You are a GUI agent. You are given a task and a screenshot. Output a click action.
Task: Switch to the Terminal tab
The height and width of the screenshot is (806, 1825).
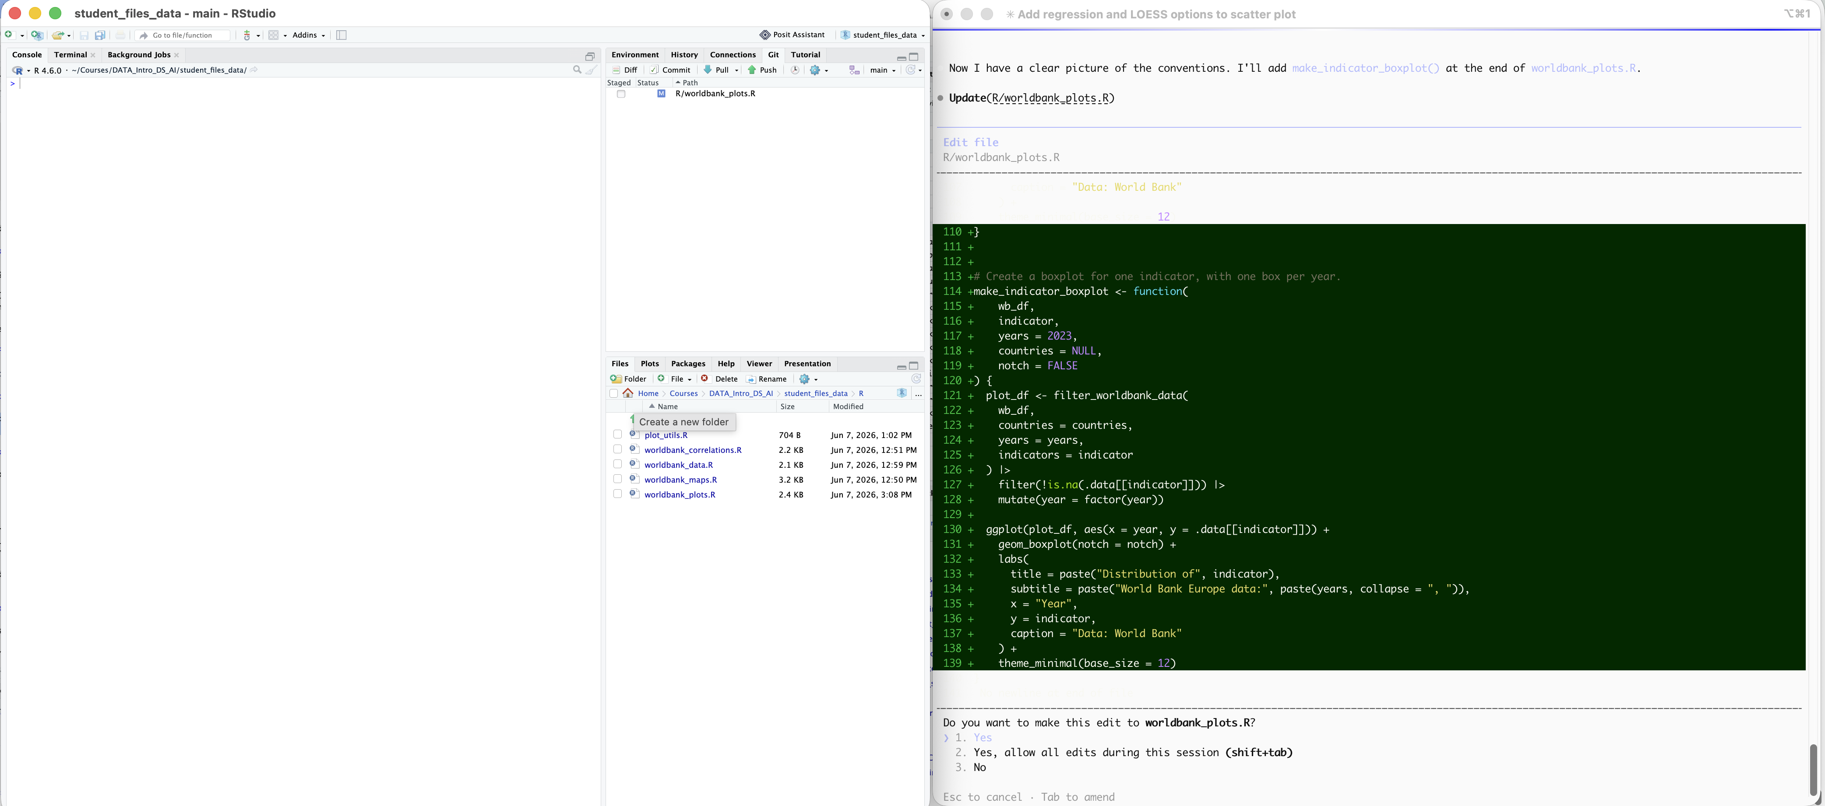pyautogui.click(x=70, y=55)
